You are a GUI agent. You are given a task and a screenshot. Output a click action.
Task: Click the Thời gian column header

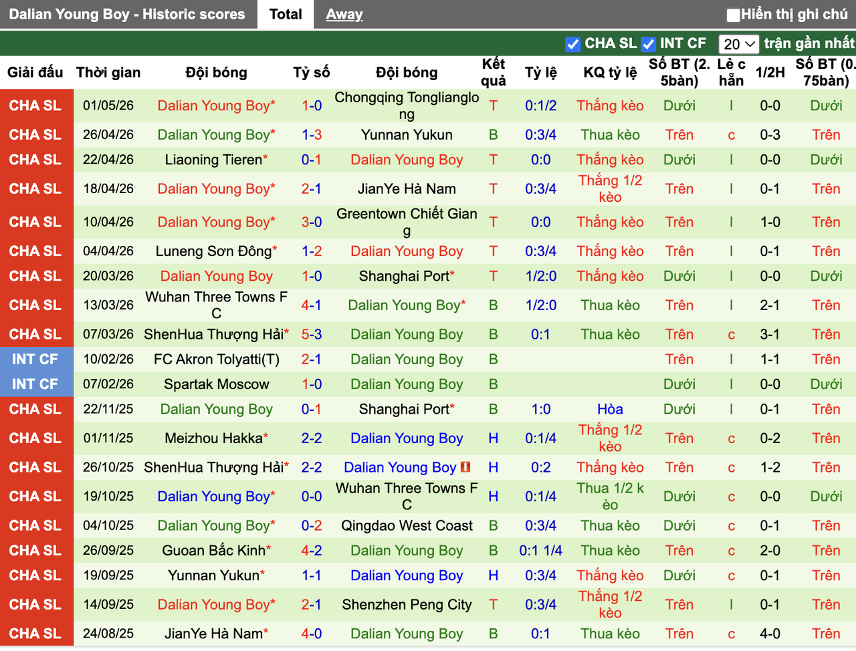(x=108, y=72)
